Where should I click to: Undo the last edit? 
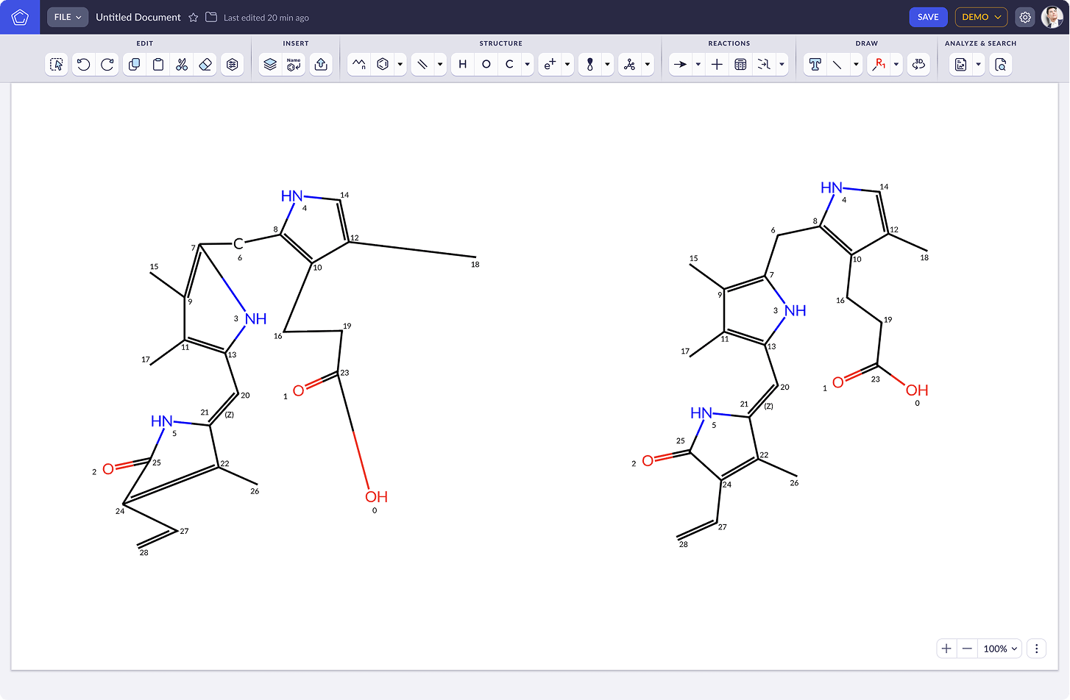[83, 65]
